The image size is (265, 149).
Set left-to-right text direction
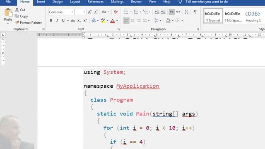tap(171, 12)
